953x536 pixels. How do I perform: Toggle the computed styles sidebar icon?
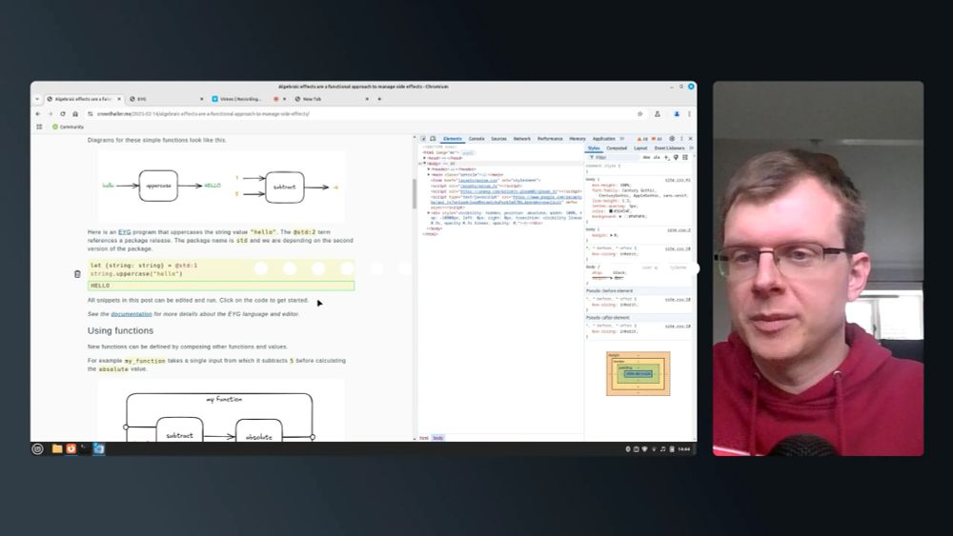coord(685,157)
